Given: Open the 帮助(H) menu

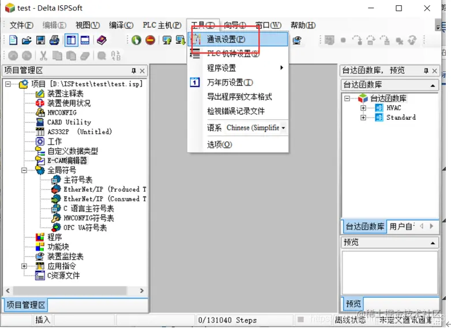Looking at the screenshot, I should [303, 25].
